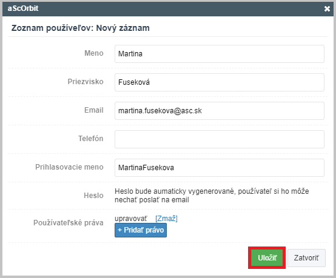Select the upravovať permission entry
The image size is (336, 278).
pos(131,219)
